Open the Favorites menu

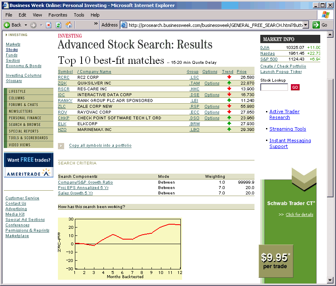tap(58, 15)
